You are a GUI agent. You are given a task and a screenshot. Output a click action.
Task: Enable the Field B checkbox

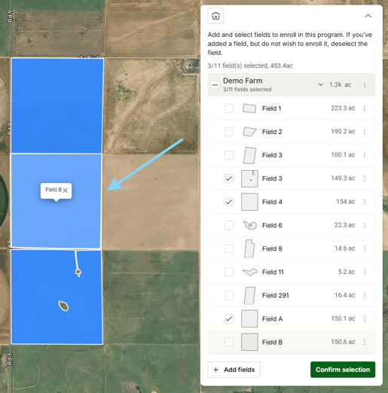click(229, 342)
